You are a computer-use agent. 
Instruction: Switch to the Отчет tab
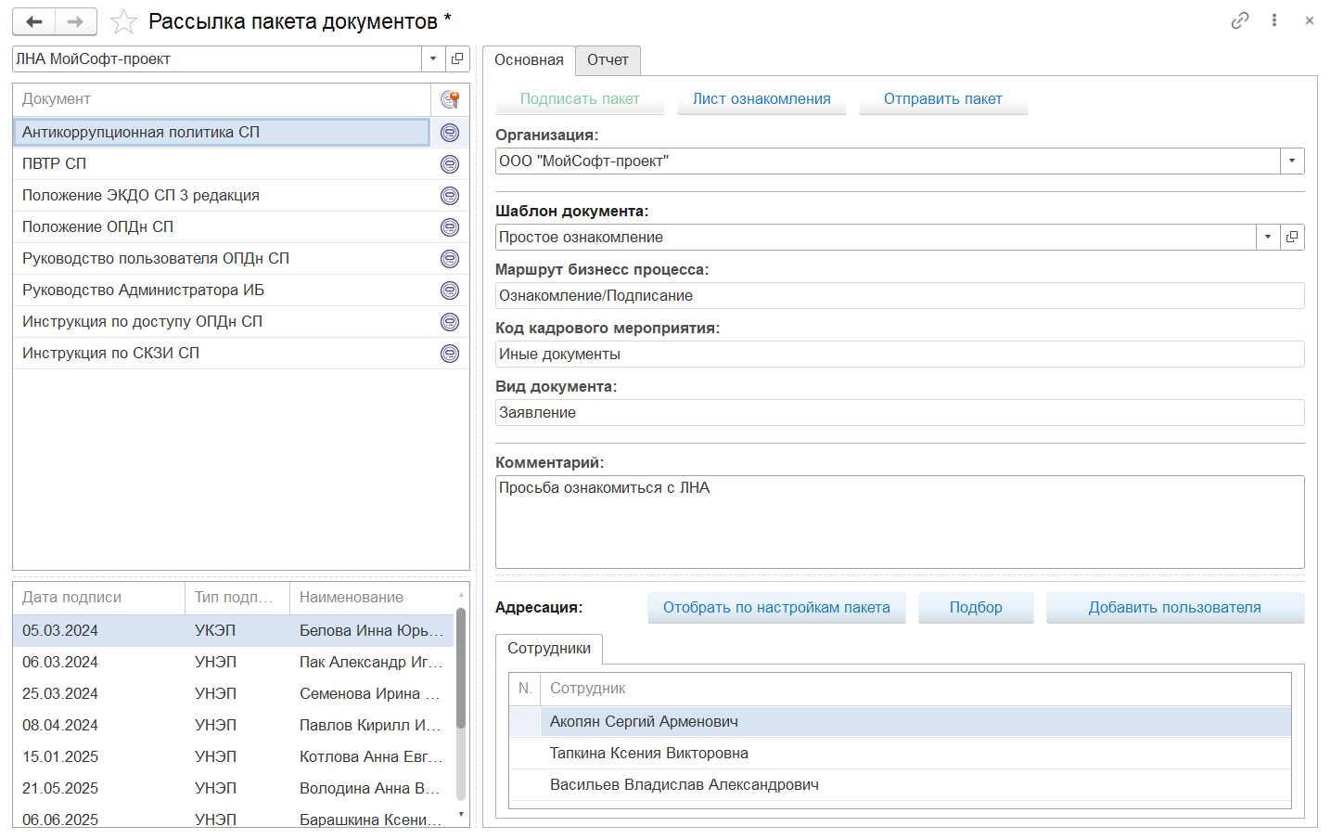tap(608, 60)
